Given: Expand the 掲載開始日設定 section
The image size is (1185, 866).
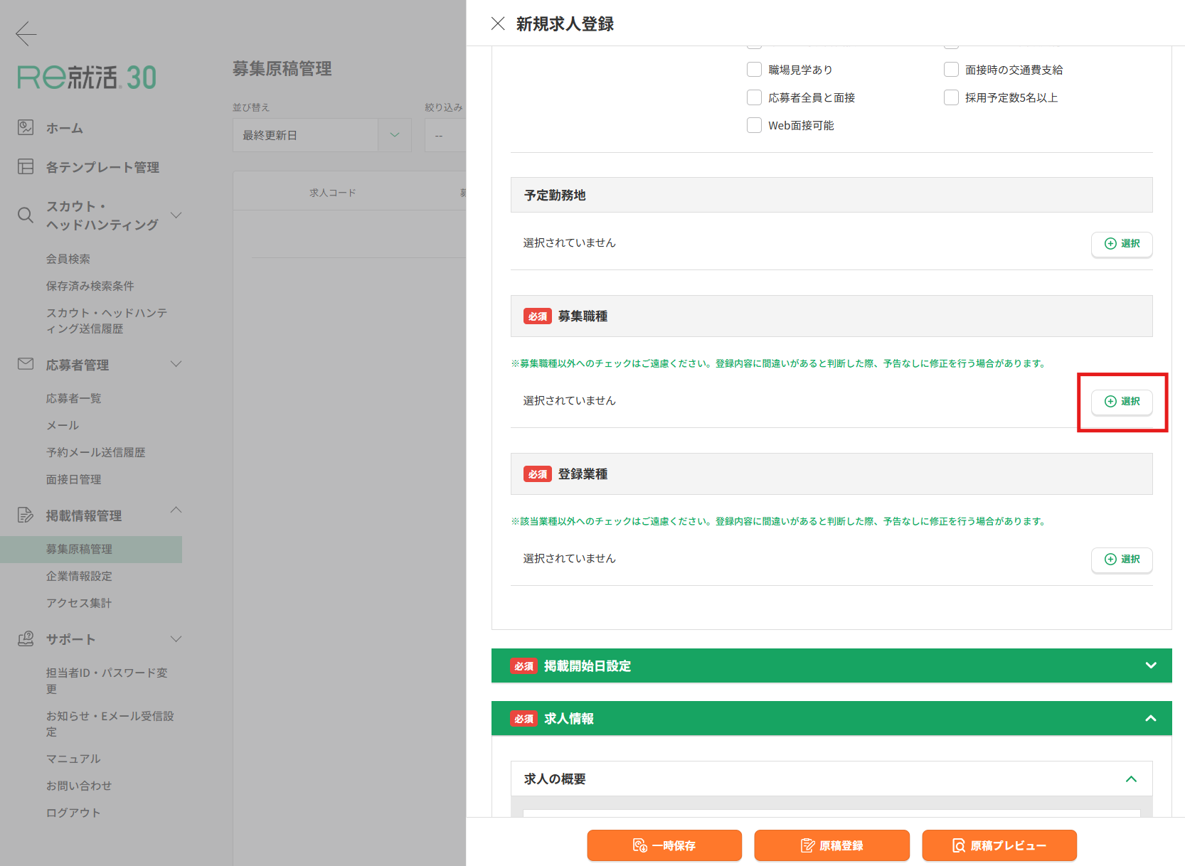Looking at the screenshot, I should click(x=1151, y=665).
